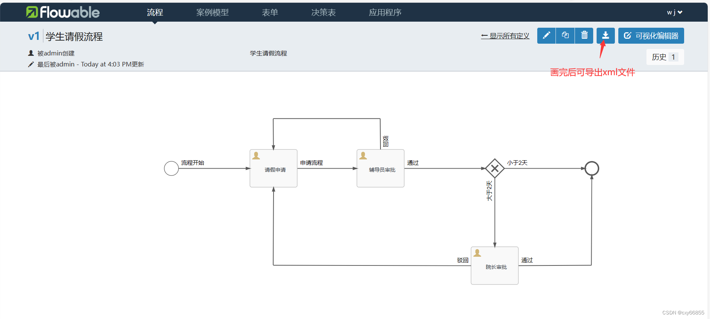Screen dimensions: 710x319
Task: Click the person icon beside 被admin创建
Action: point(31,53)
